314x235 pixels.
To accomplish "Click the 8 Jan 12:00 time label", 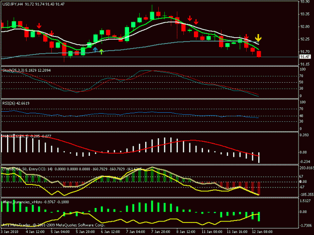I will tap(185, 232).
